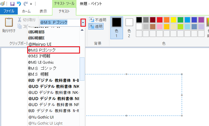The height and width of the screenshot is (126, 209).
Task: Pick the dark gray color swatch
Action: point(146,20)
